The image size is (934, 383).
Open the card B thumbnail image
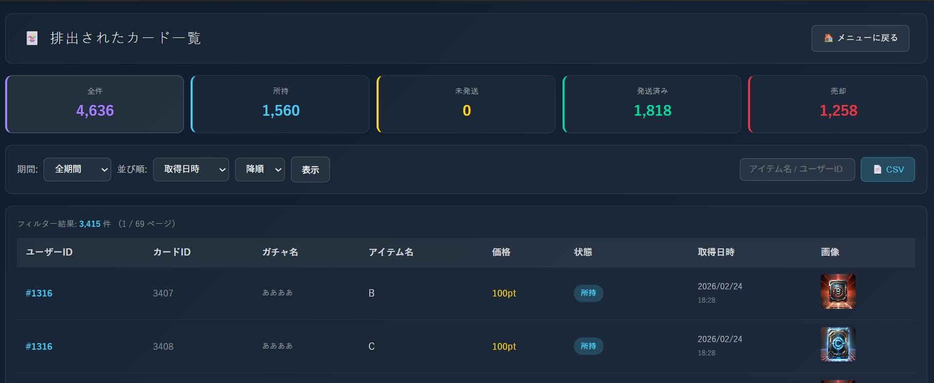click(838, 291)
